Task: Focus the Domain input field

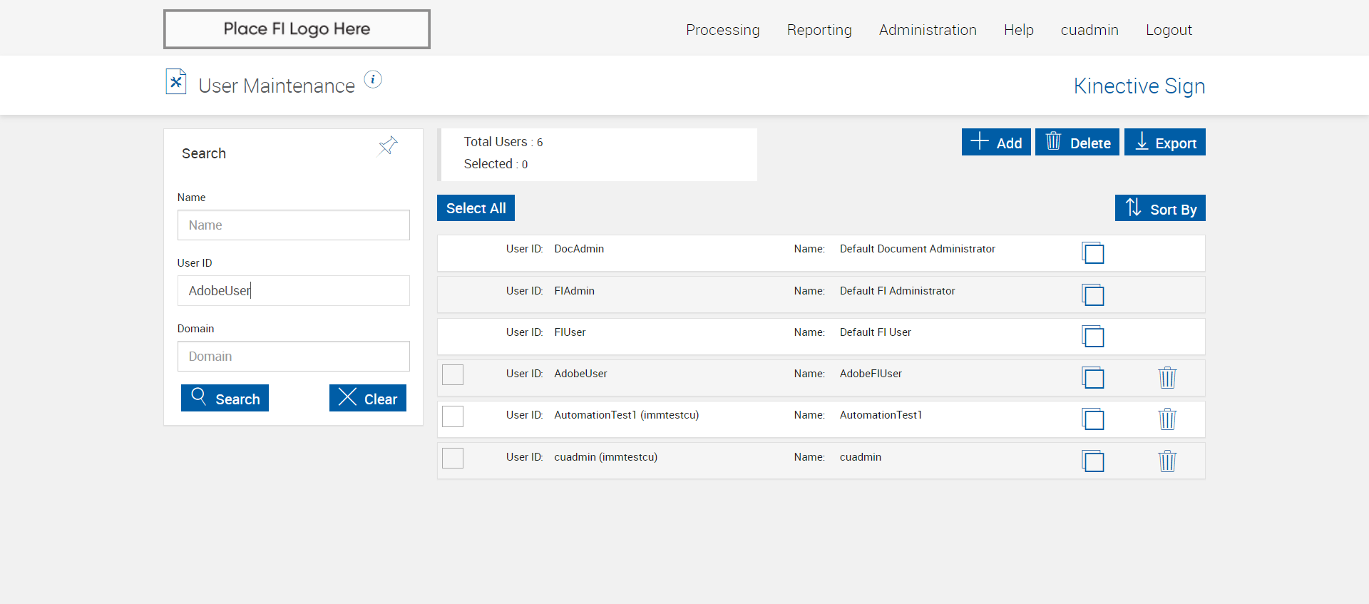Action: (293, 356)
